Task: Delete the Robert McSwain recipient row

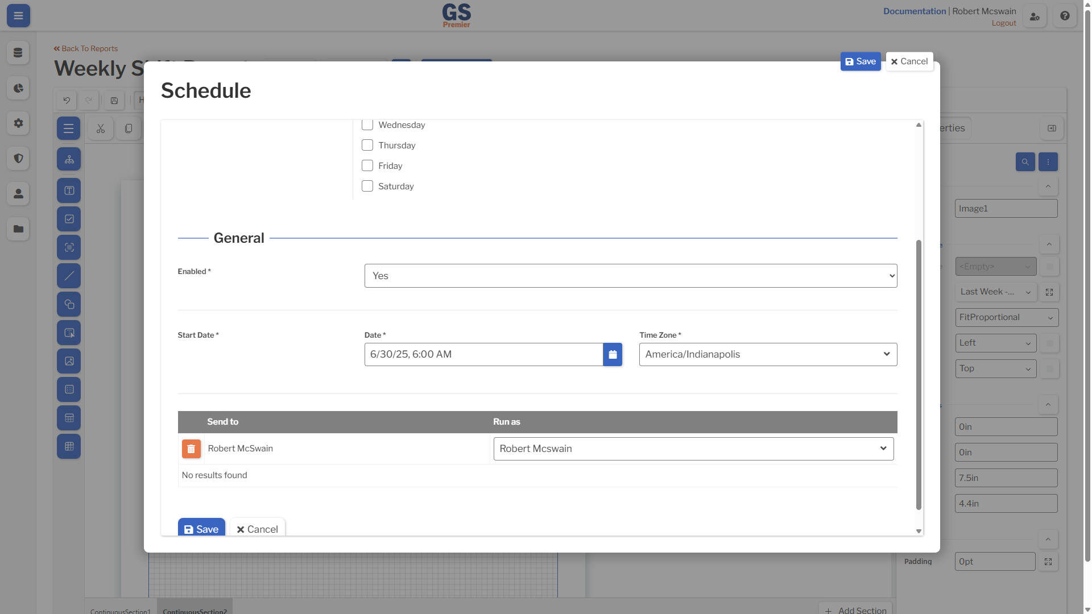Action: (x=191, y=449)
